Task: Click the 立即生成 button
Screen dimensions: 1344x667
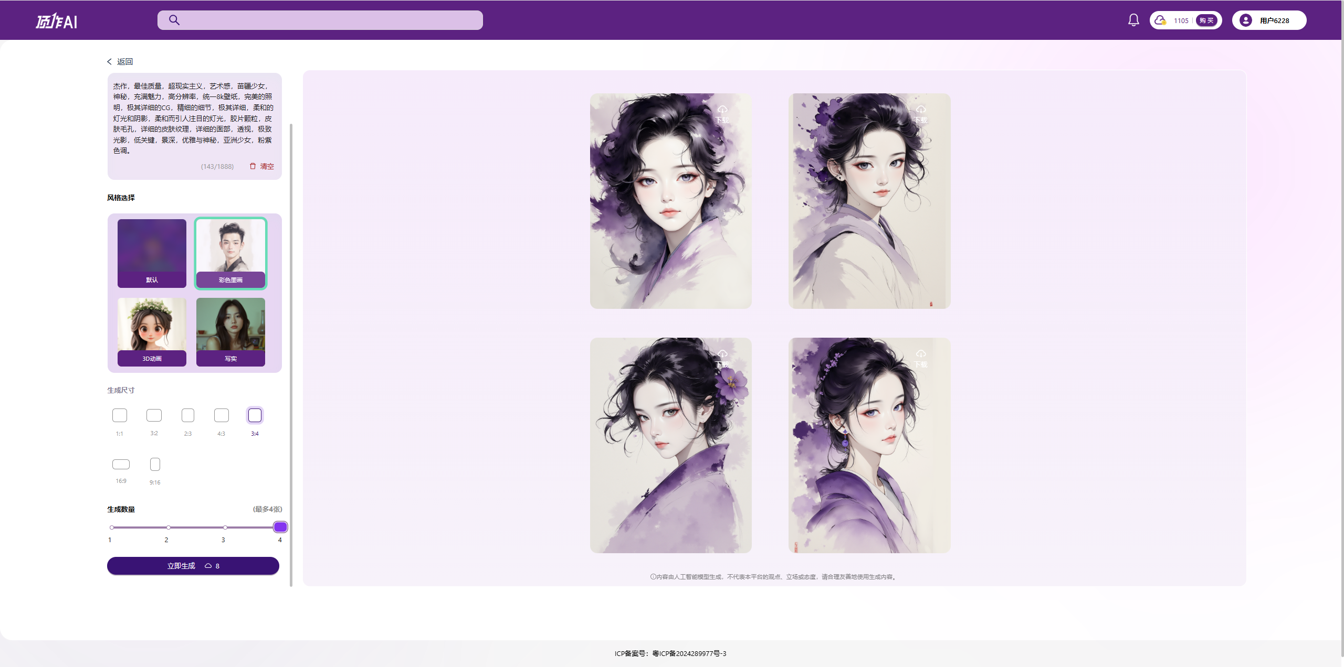Action: pos(193,566)
